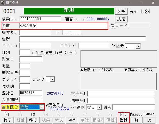Go to next record with 次 button
Viewport: 159px width, 124px height.
tap(149, 120)
